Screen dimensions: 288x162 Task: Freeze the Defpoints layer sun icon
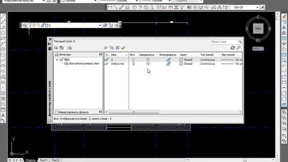click(x=148, y=64)
